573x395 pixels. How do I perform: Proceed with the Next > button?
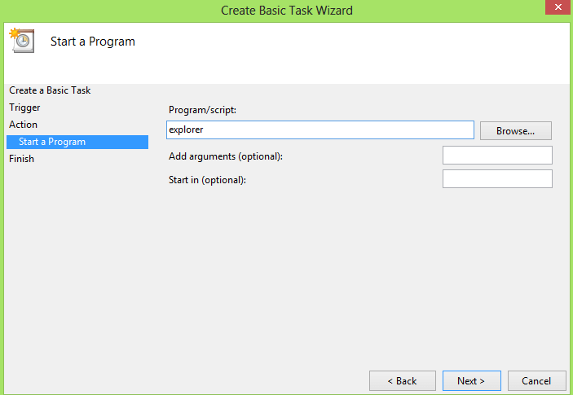471,381
